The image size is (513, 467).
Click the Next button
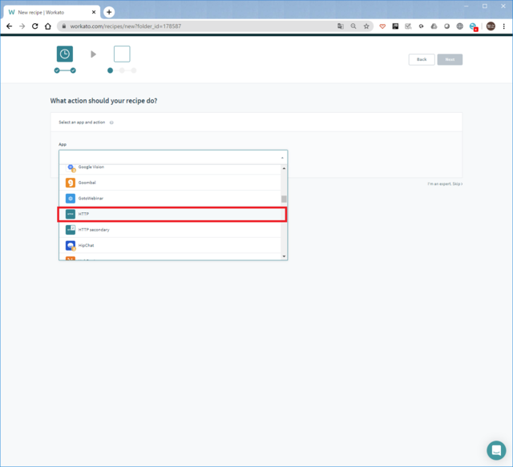450,59
